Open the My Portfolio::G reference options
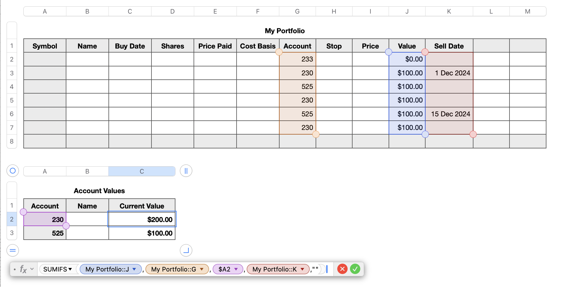Viewport: 562px width, 287px height. (x=202, y=269)
